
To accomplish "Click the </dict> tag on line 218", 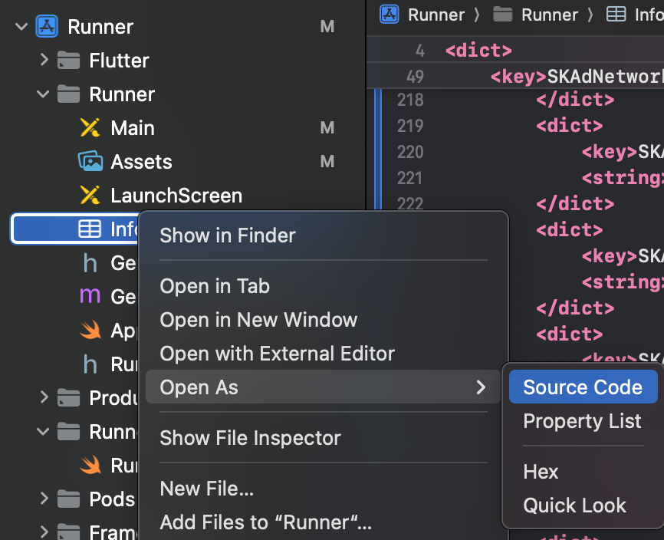I will point(575,100).
